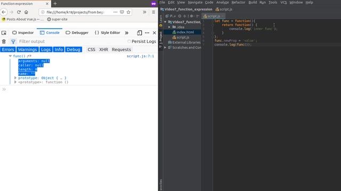
Task: Collapse Video7_function project root
Action: 165,22
